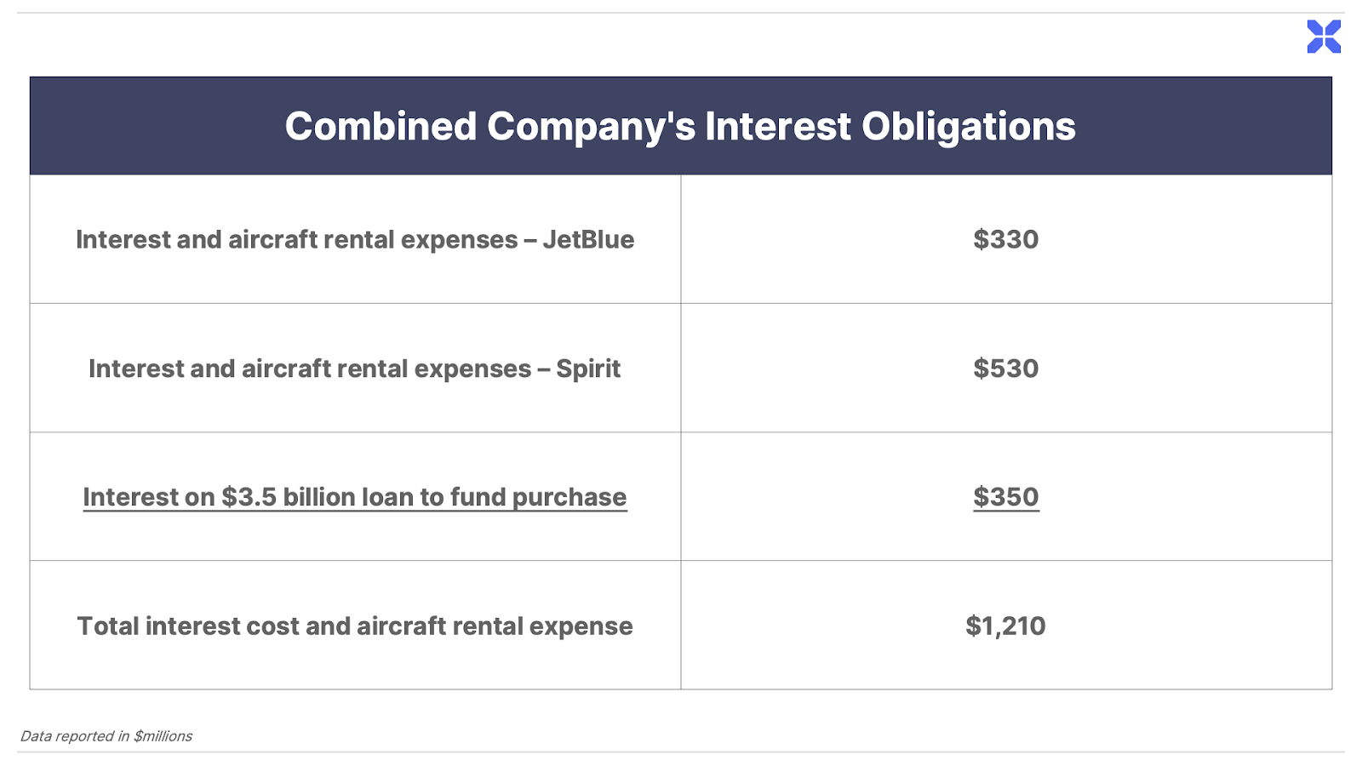Select the $1,210 total value
This screenshot has width=1362, height=766.
1005,626
